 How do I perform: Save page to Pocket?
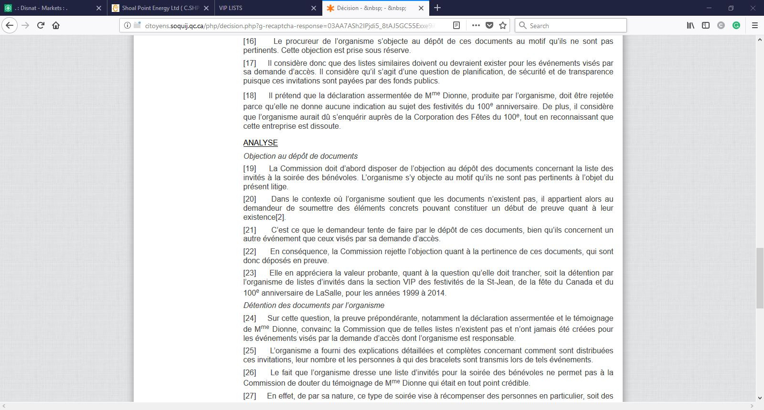tap(489, 25)
